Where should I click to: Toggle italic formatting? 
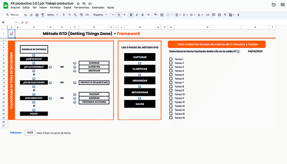pos(137,15)
